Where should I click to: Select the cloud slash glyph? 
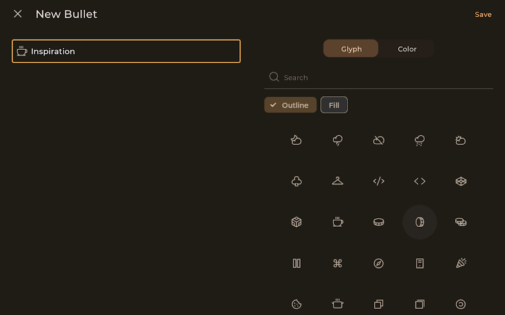coord(379,140)
